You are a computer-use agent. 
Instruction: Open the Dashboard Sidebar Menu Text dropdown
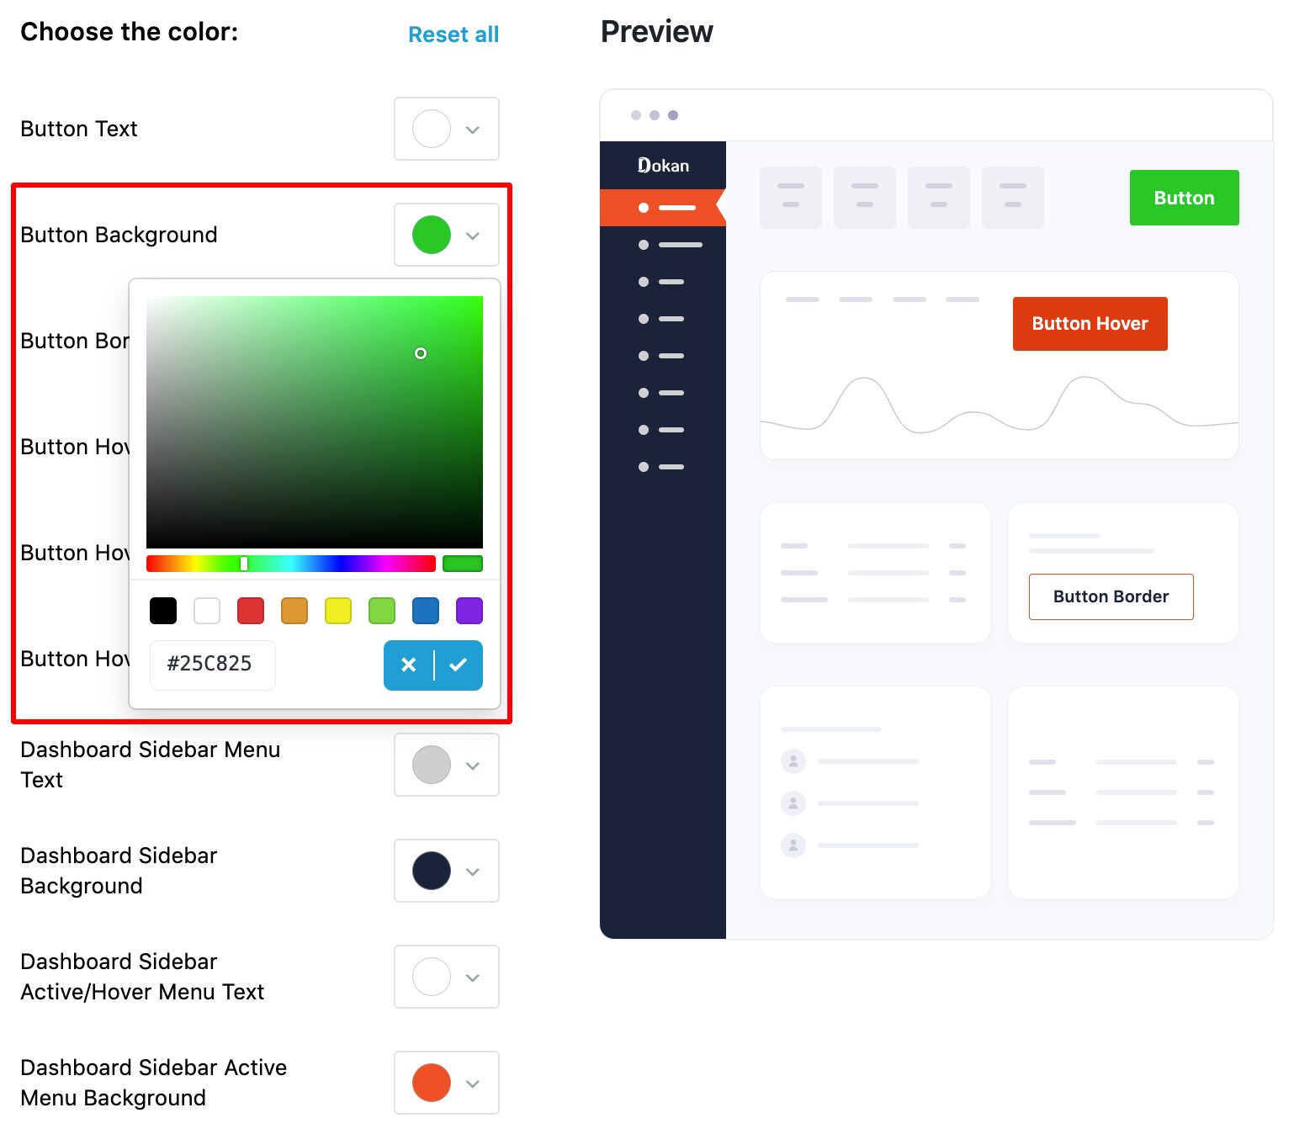[446, 765]
